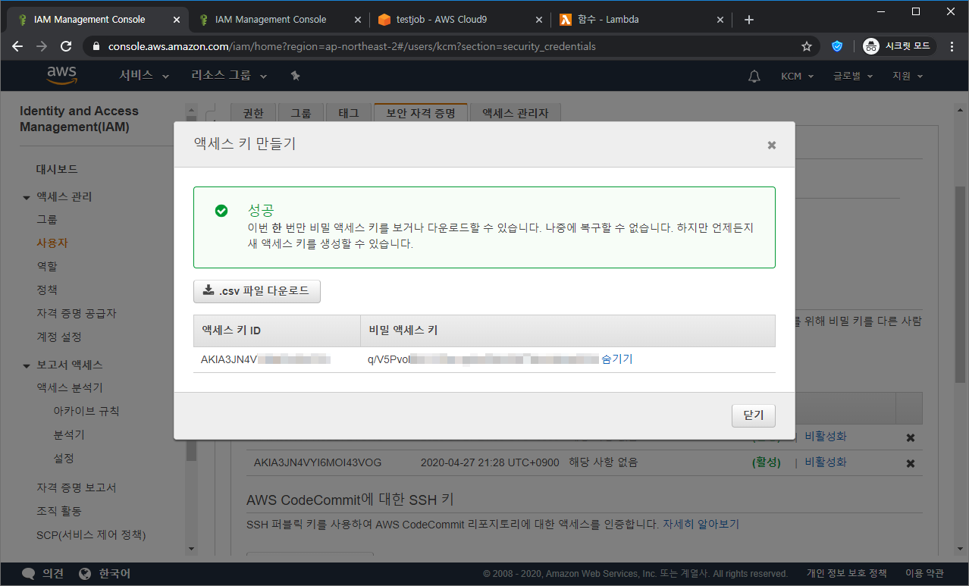Click the address bar URL
The image size is (969, 586).
tap(352, 46)
